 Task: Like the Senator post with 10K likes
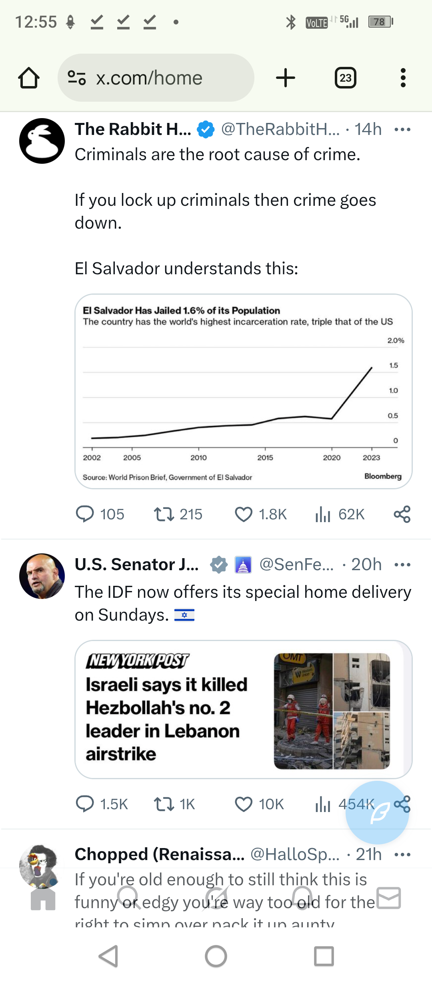tap(244, 804)
